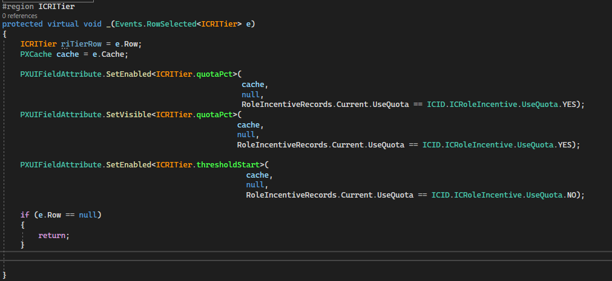Click the "void" return type keyword
This screenshot has height=281, width=612.
(93, 24)
